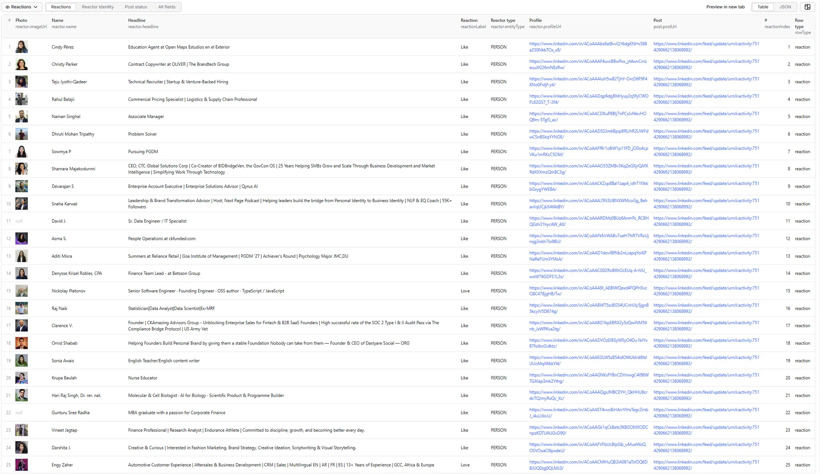Click the Photo column header

31,23
